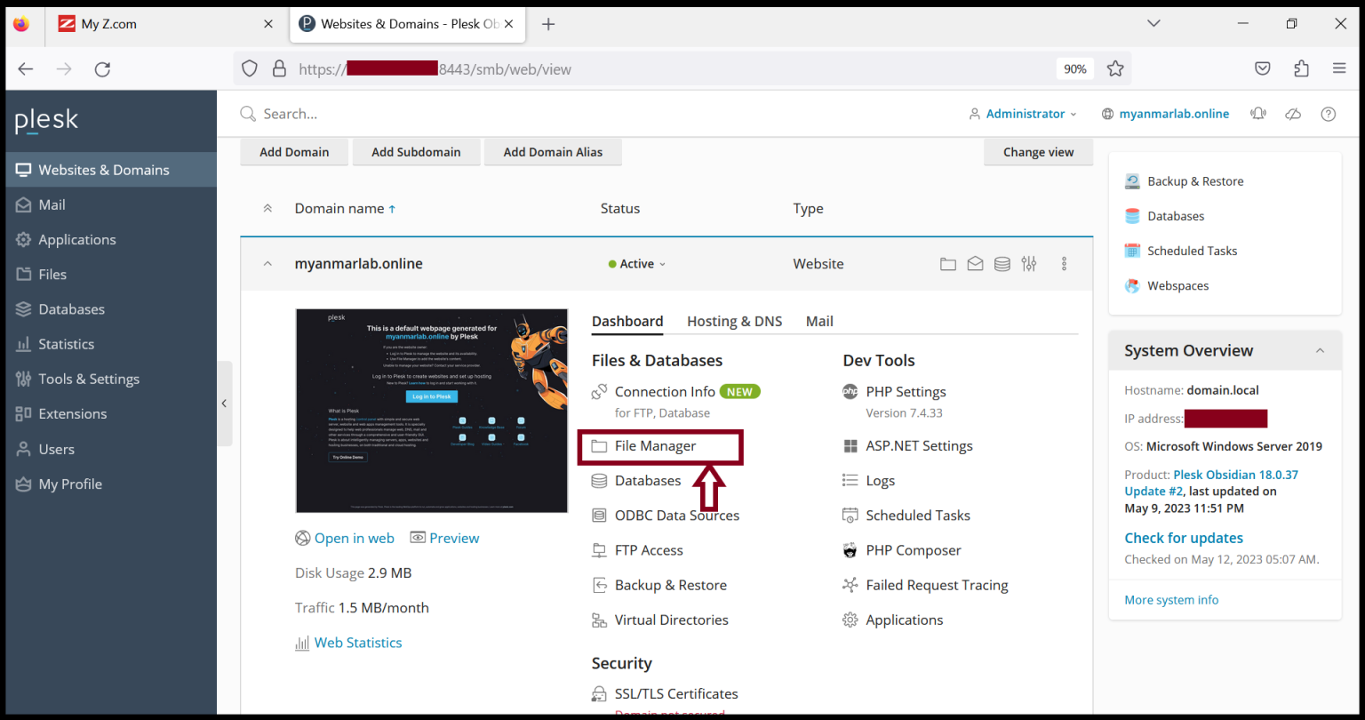
Task: Click the notifications megaphone icon in top bar
Action: 1257,114
